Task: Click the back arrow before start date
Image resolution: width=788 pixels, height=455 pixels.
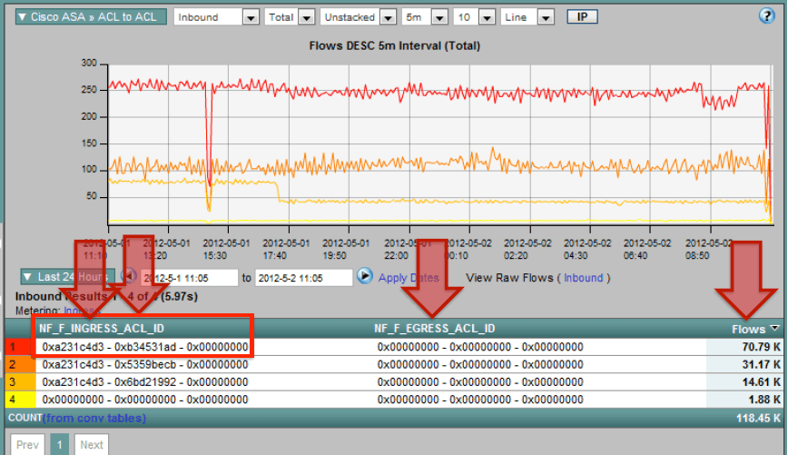Action: [129, 275]
